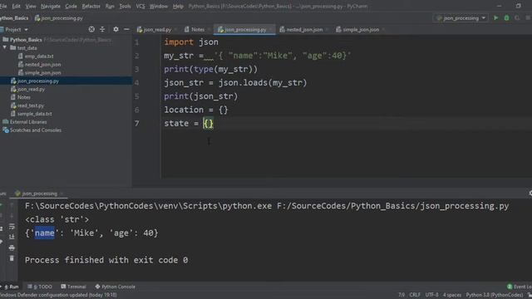Run the json_processing configuration
Image resolution: width=532 pixels, height=299 pixels.
pos(495,18)
